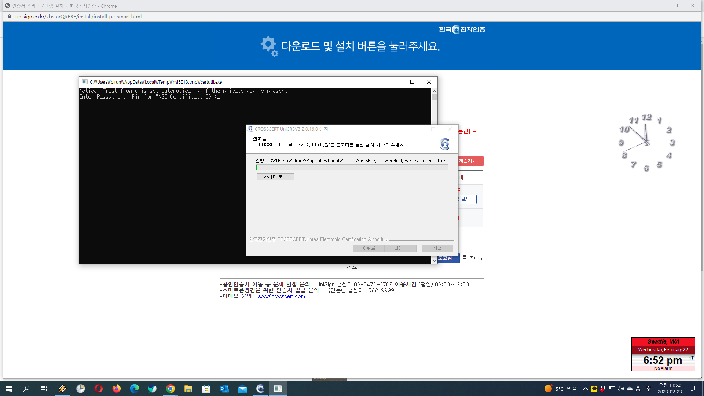Click the analog clock desktop gadget
The width and height of the screenshot is (704, 396).
coord(647,143)
